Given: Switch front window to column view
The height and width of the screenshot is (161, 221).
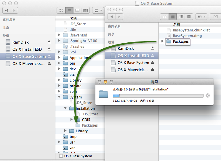Looking at the screenshot, I should 181,17.
